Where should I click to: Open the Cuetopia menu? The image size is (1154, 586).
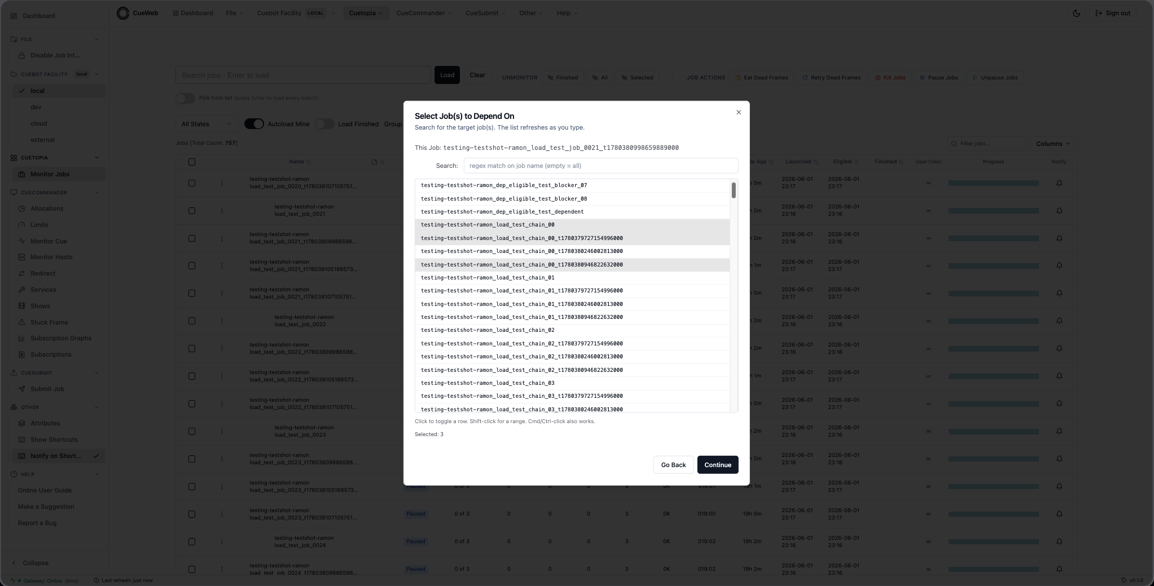click(x=366, y=13)
